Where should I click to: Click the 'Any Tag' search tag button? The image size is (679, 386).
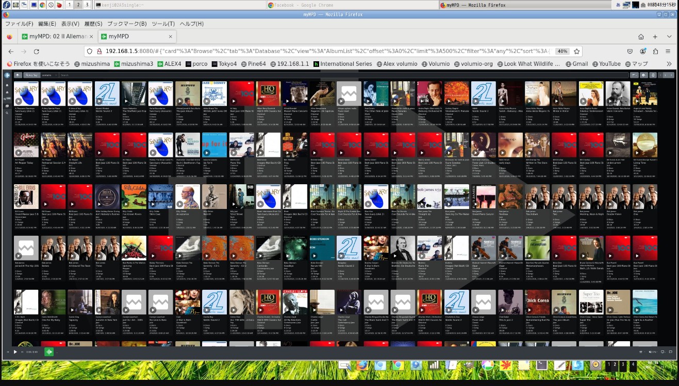coord(32,75)
